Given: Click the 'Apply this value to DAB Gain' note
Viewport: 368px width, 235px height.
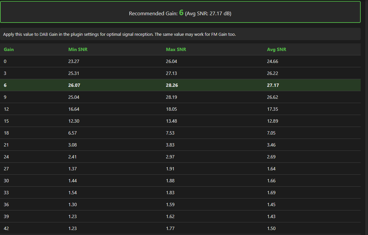Looking at the screenshot, I should pyautogui.click(x=119, y=34).
